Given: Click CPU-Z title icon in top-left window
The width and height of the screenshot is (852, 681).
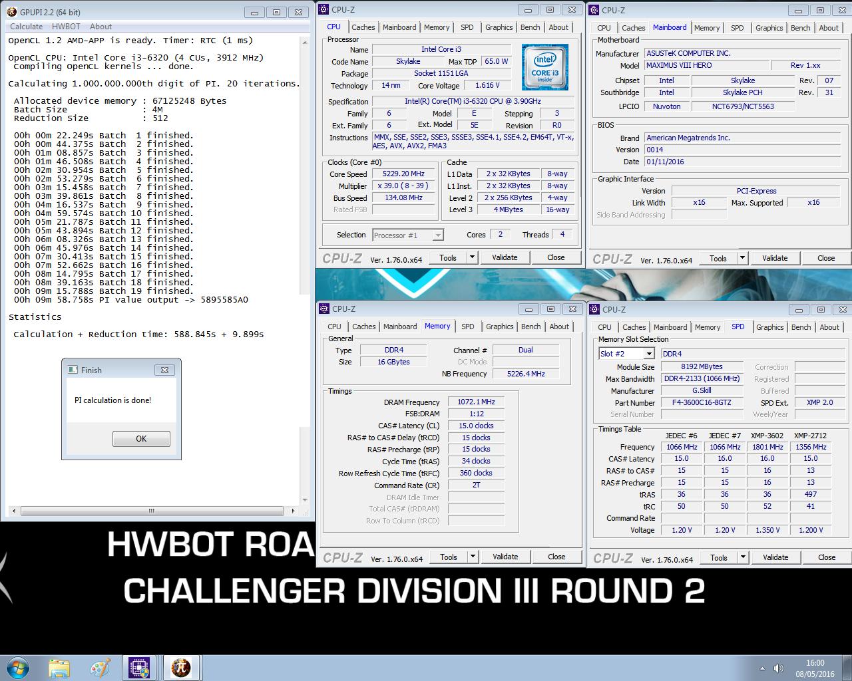Looking at the screenshot, I should [324, 9].
